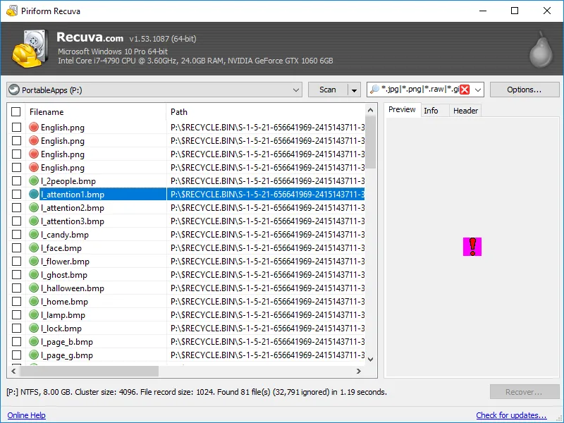
Task: Click the green status icon beside l_lock.bmp
Action: (x=34, y=329)
